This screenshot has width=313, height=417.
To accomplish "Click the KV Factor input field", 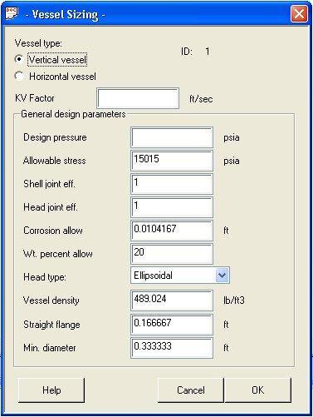I will [x=138, y=98].
